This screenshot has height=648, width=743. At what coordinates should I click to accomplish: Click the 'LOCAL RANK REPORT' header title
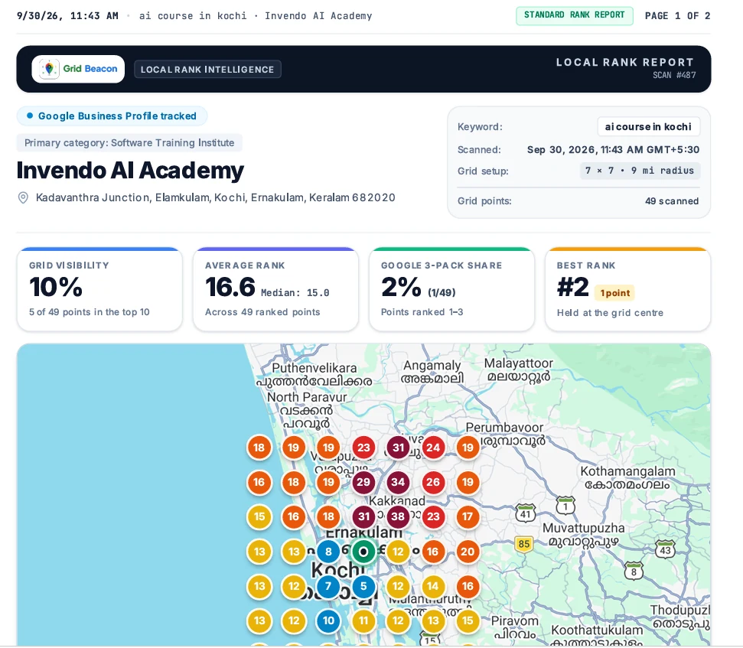point(625,62)
